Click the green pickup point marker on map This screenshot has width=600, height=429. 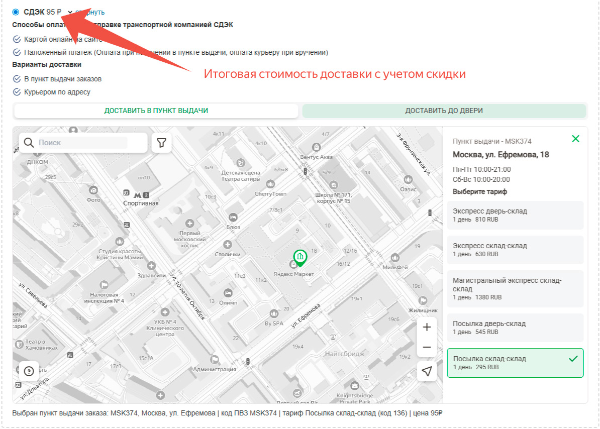(300, 257)
